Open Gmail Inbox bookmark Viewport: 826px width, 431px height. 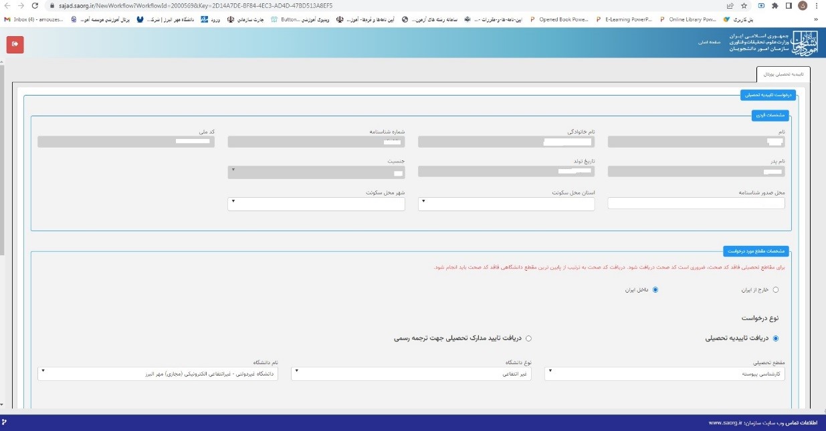click(33, 19)
